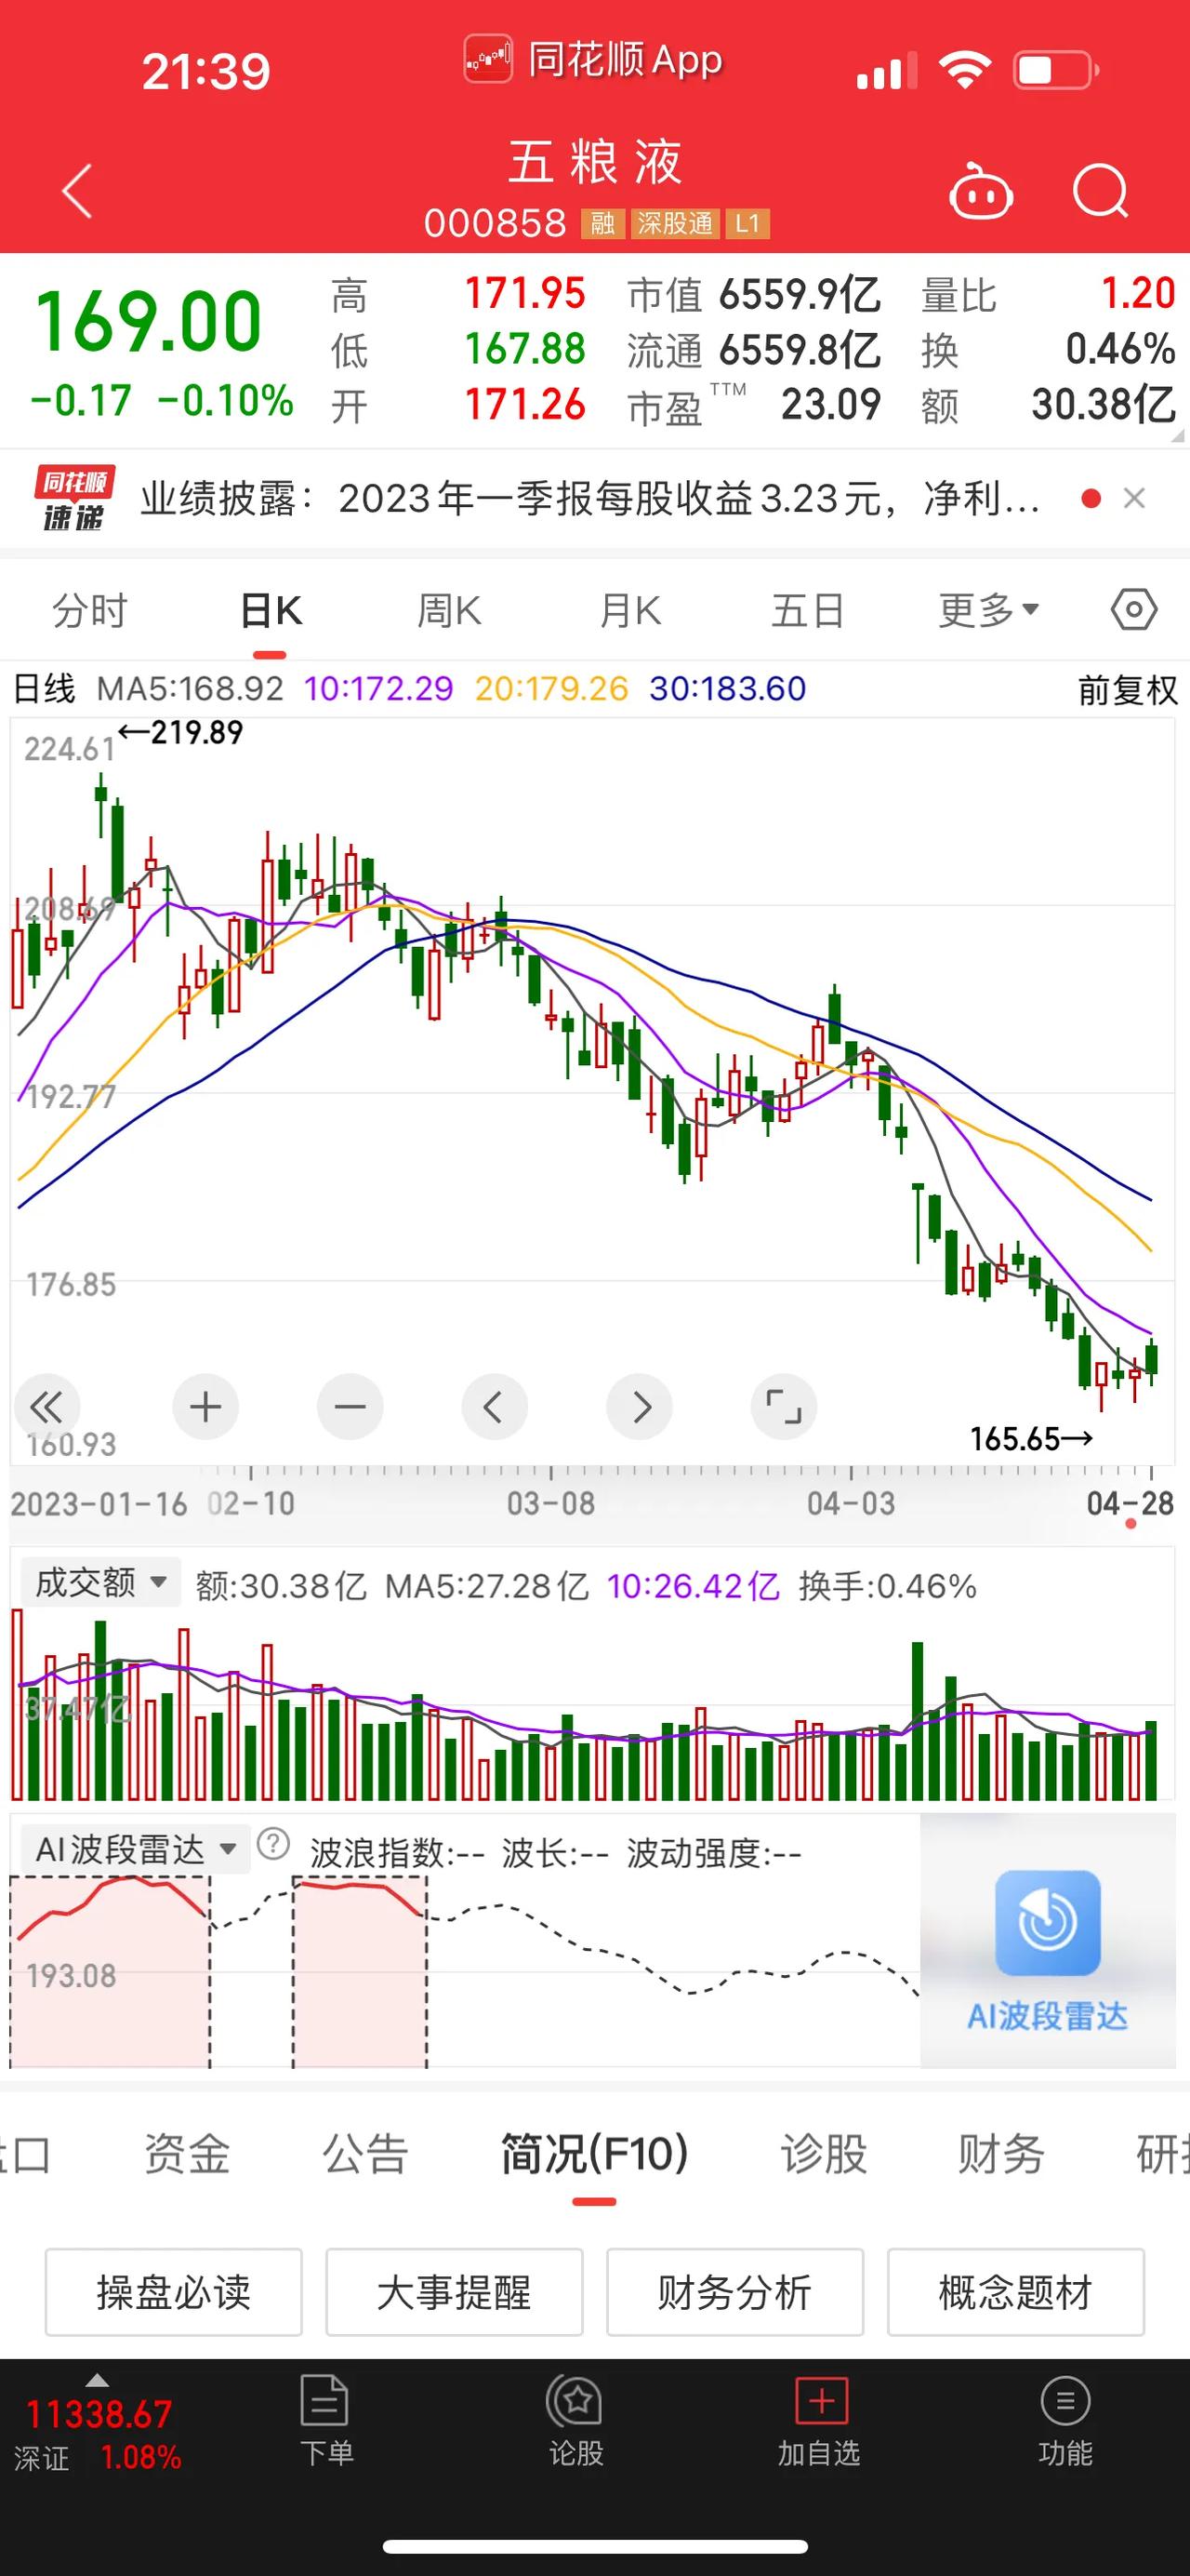Close the 业绩披露 news banner
Viewport: 1190px width, 2576px height.
click(1134, 498)
